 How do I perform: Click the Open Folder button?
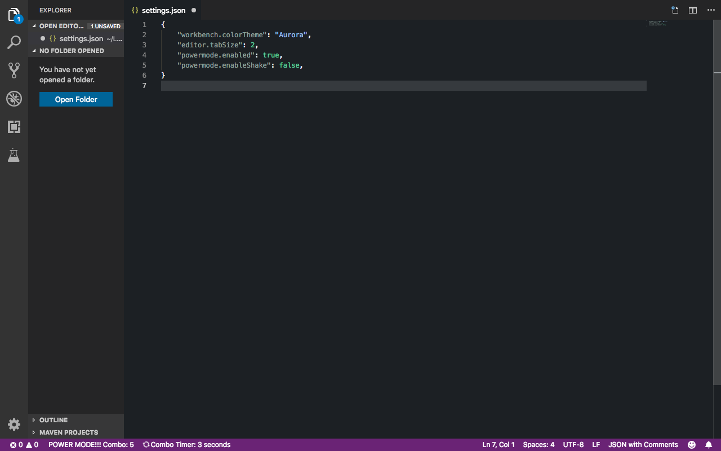coord(75,99)
